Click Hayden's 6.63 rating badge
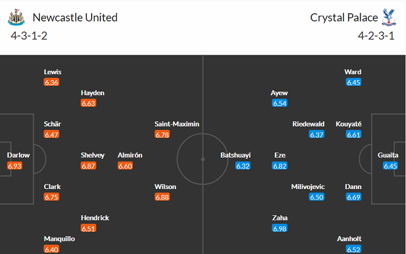The width and height of the screenshot is (406, 254). 88,103
